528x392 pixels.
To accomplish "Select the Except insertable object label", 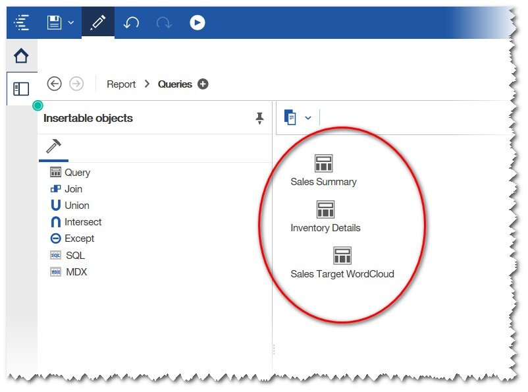I will click(80, 238).
